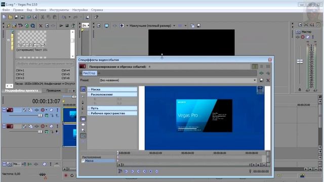This screenshot has width=324, height=182.
Task: Open the Справка menu
Action: click(97, 10)
